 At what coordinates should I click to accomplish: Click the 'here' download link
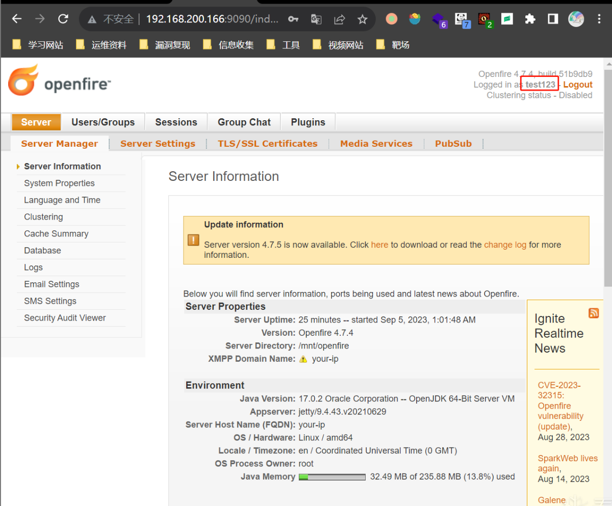379,245
